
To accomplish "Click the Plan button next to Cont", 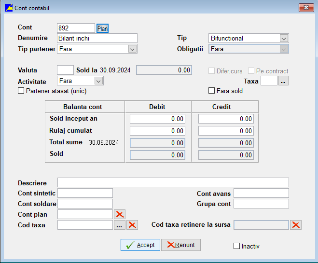I will 102,28.
